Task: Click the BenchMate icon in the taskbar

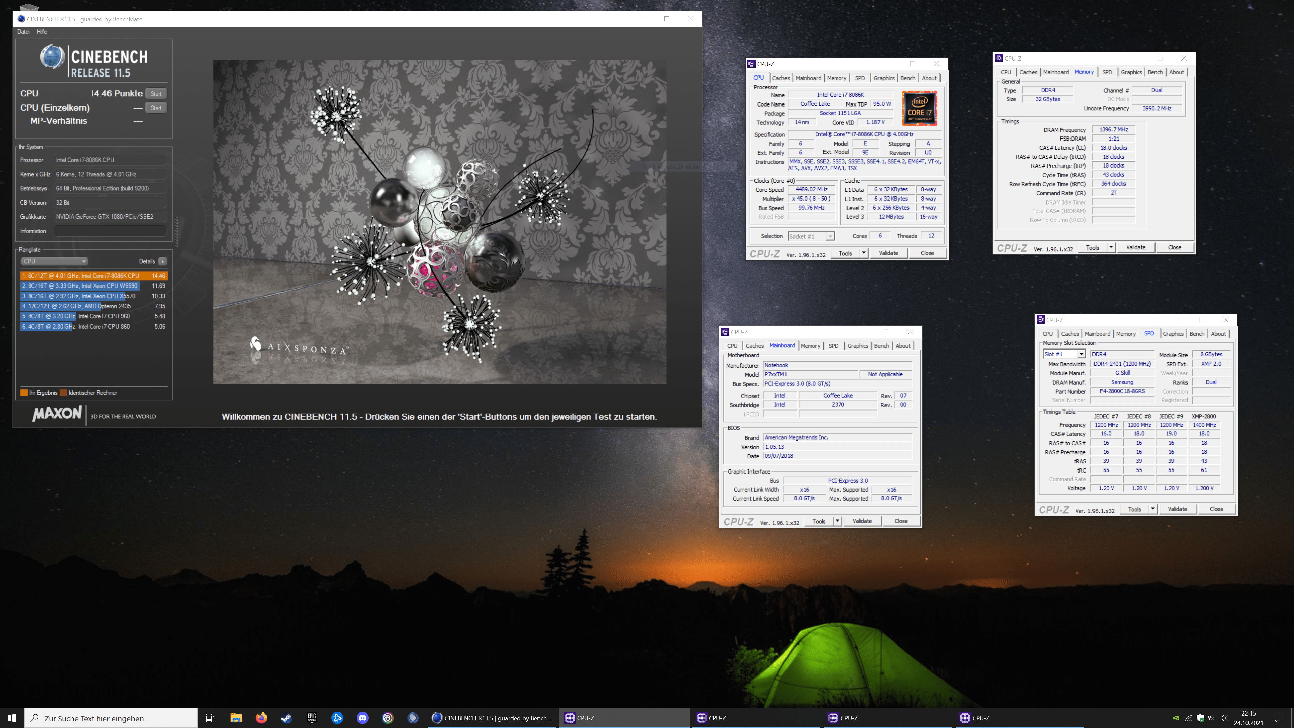Action: pyautogui.click(x=413, y=718)
